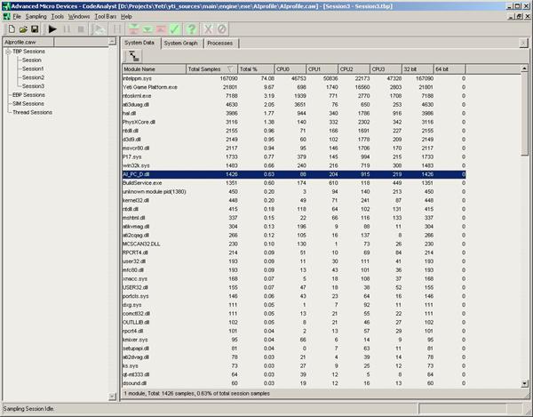Image resolution: width=533 pixels, height=417 pixels.
Task: Switch to the Processes tab
Action: pos(219,42)
